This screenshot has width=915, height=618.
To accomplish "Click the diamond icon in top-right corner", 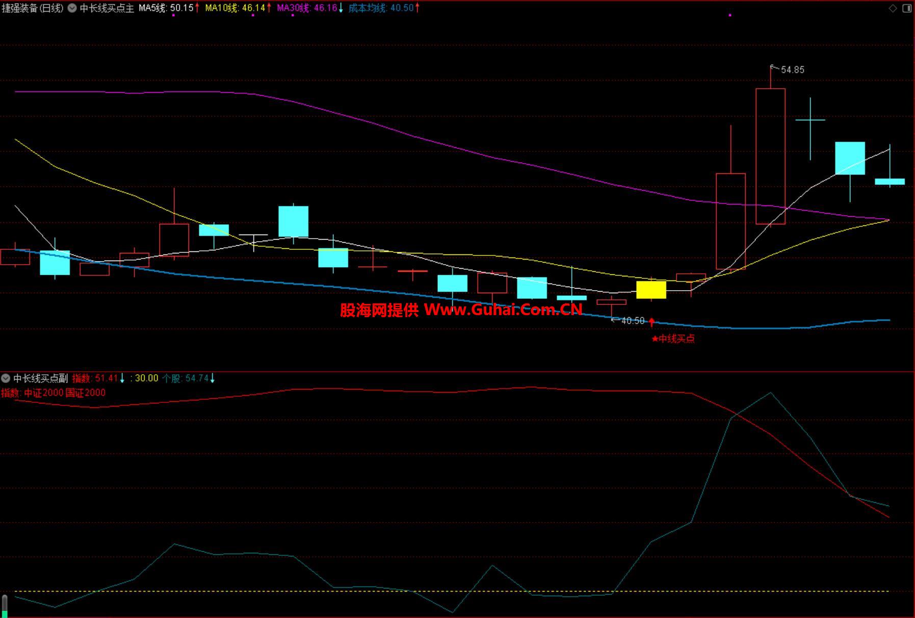I will (893, 8).
